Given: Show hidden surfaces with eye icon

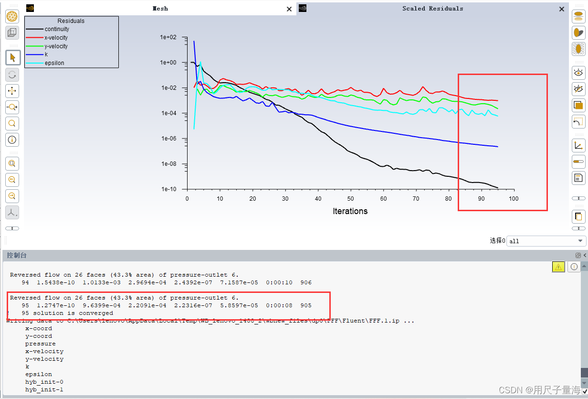Looking at the screenshot, I should [x=578, y=73].
